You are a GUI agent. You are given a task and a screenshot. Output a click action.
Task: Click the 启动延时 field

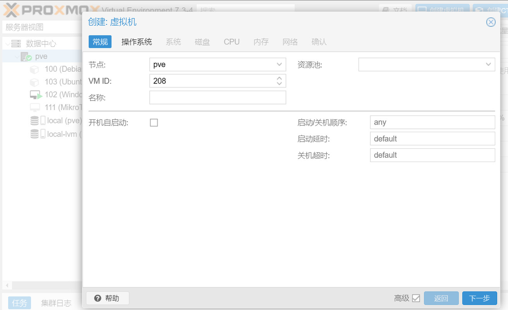pos(433,139)
